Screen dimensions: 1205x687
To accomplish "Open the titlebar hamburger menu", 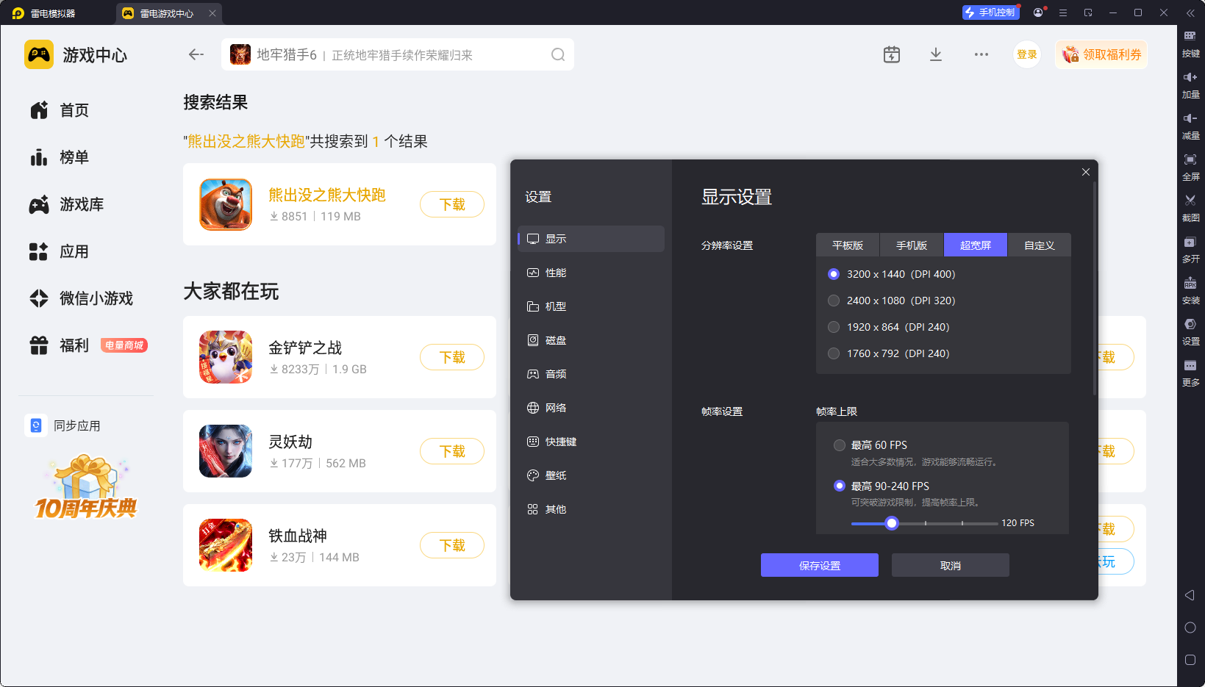I will click(x=1062, y=12).
